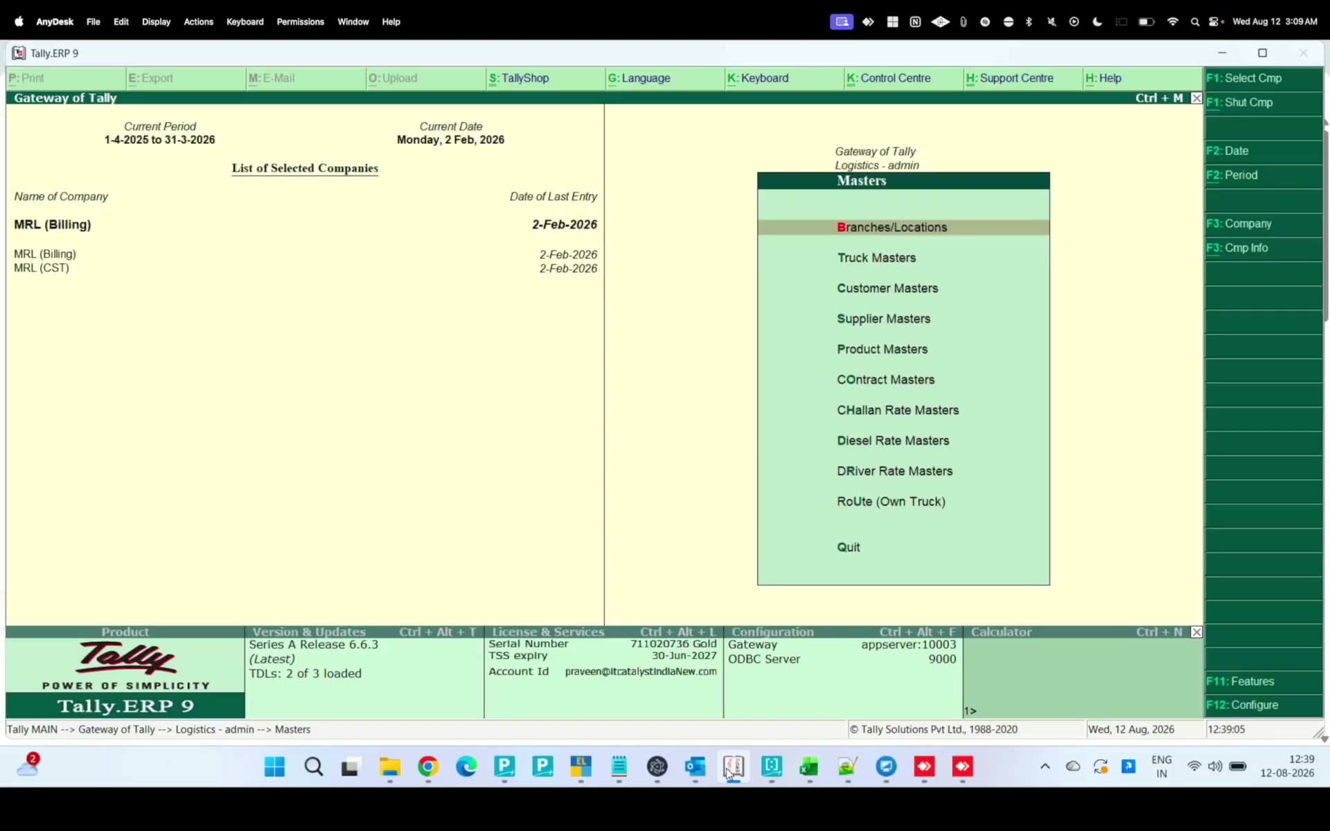
Task: Click the screen sharing icon in Mac menu bar
Action: [x=842, y=21]
